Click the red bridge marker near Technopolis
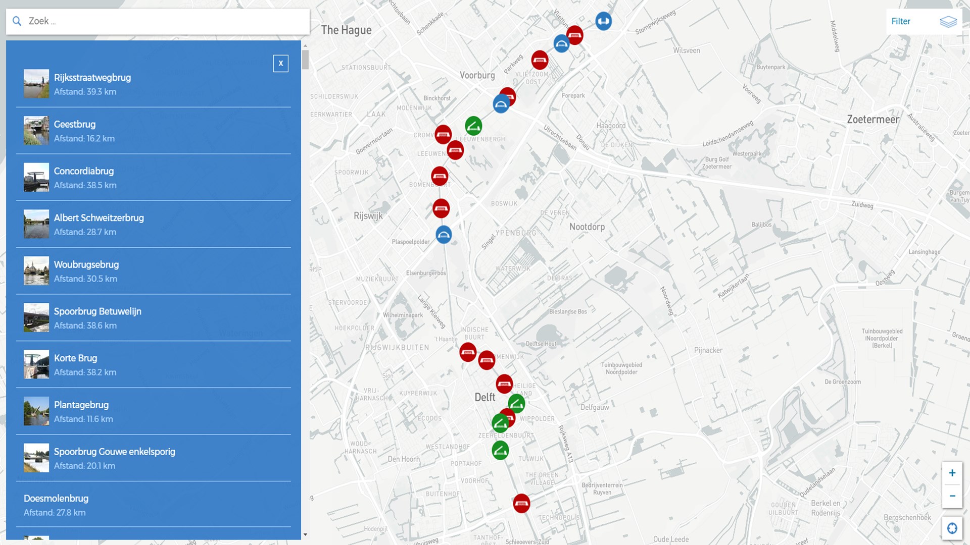The image size is (970, 545). (521, 503)
